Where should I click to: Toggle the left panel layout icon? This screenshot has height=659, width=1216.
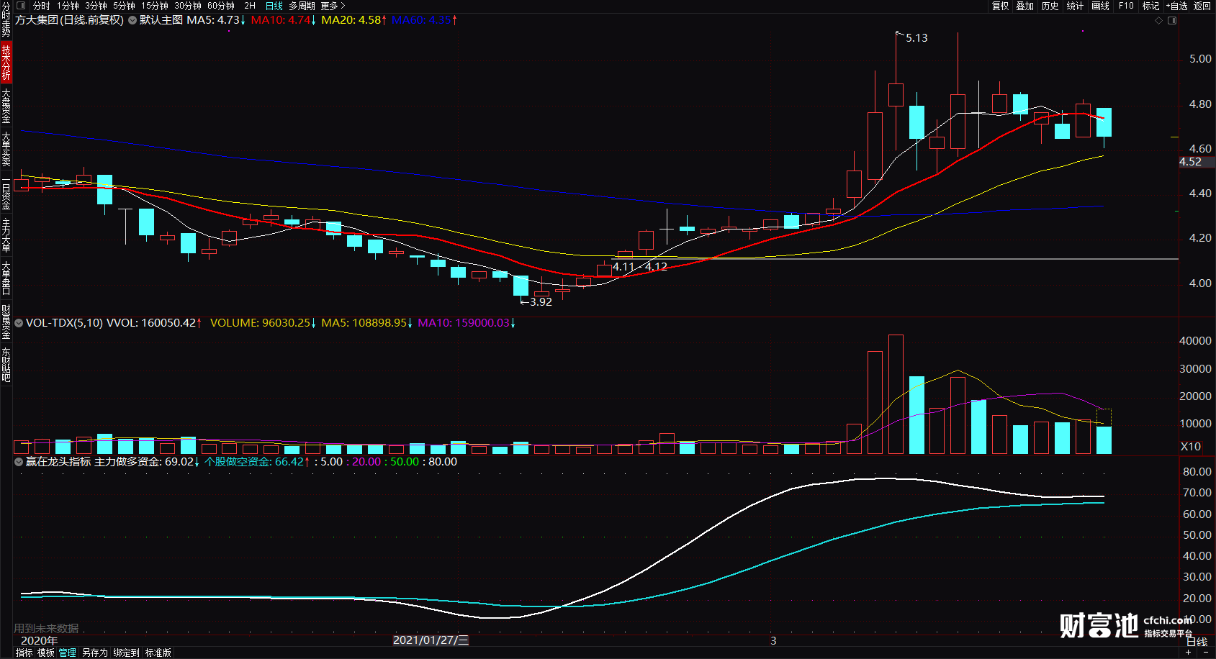(21, 6)
